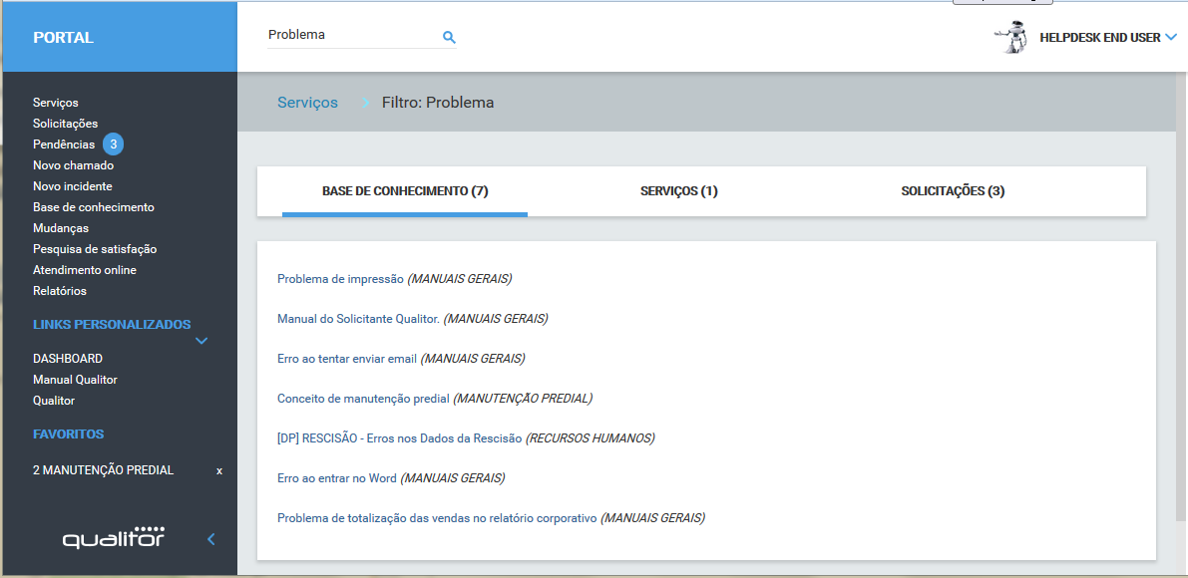1188x578 pixels.
Task: Click the search field containing Problema
Action: pos(349,35)
